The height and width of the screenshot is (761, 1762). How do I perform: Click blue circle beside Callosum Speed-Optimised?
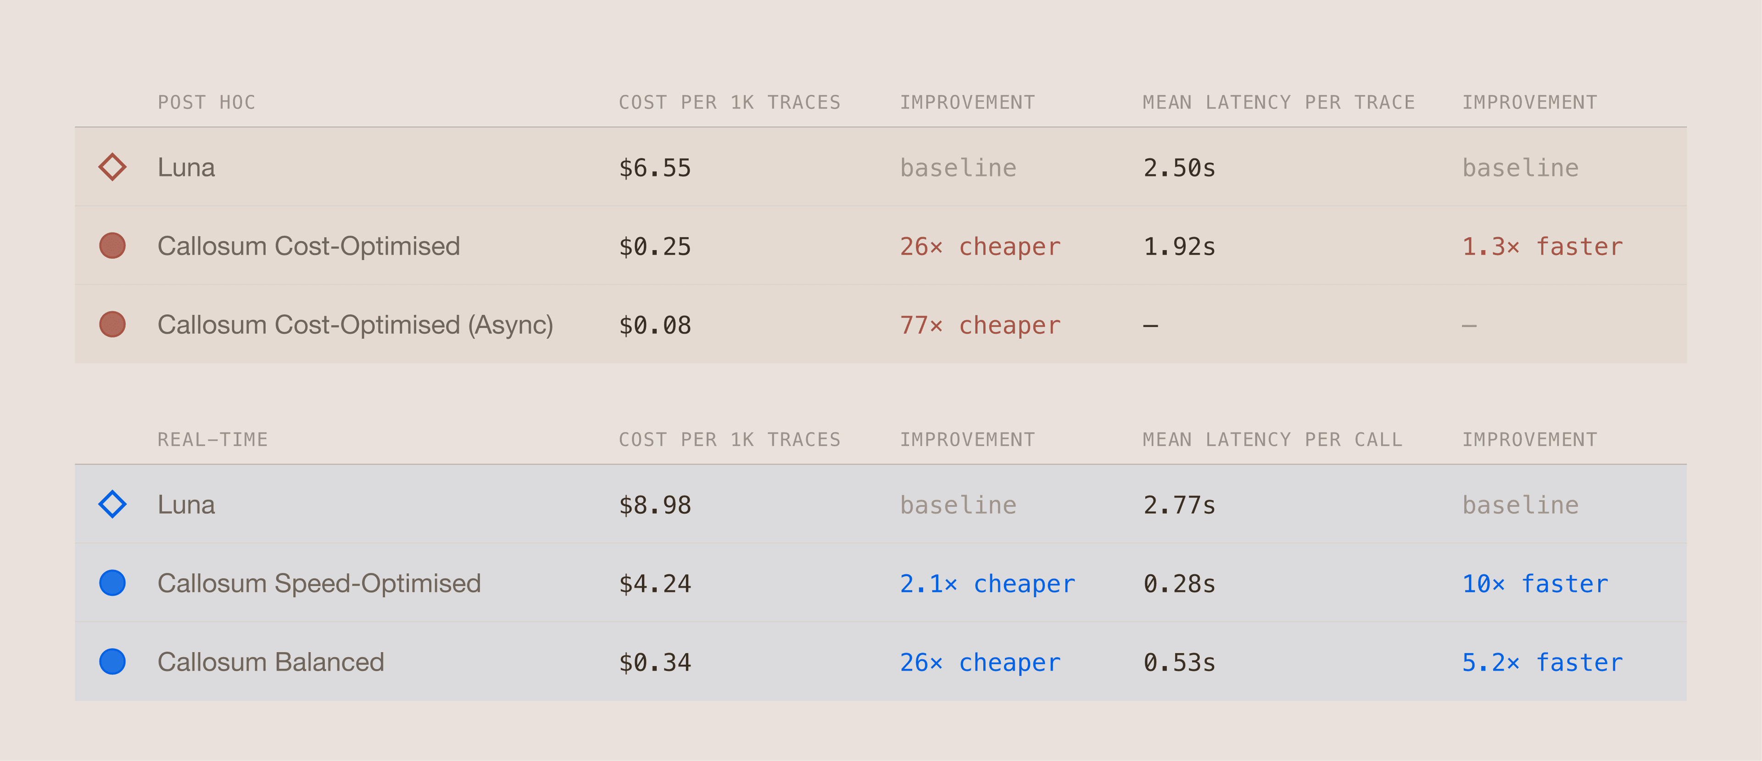click(112, 583)
